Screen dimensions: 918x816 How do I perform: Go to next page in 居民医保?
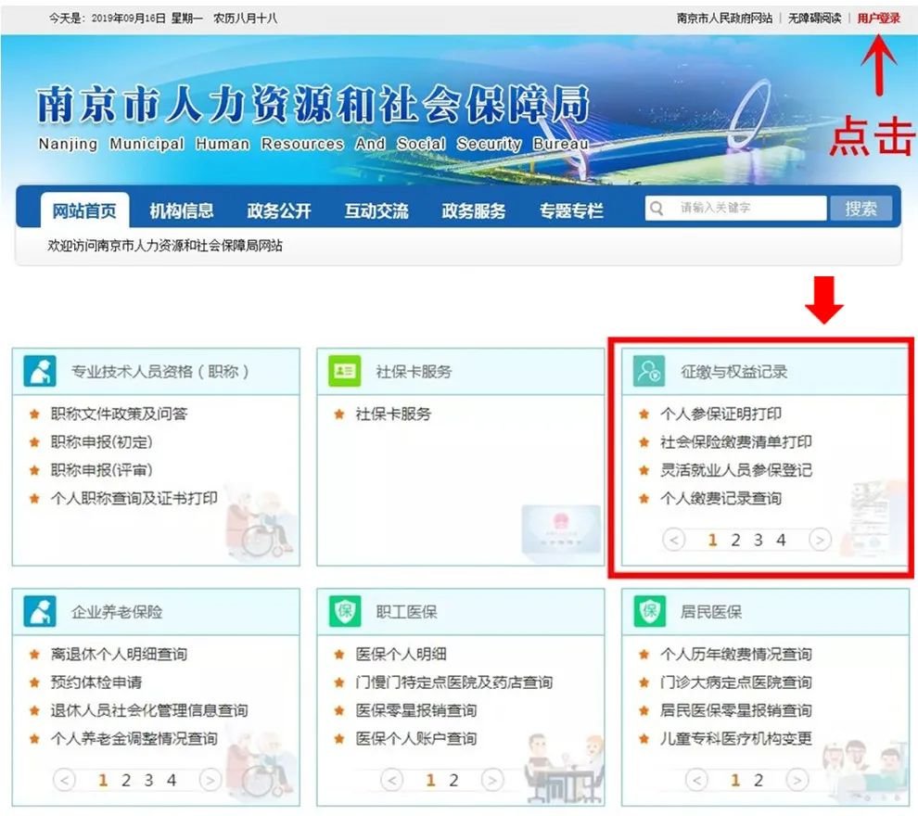797,779
